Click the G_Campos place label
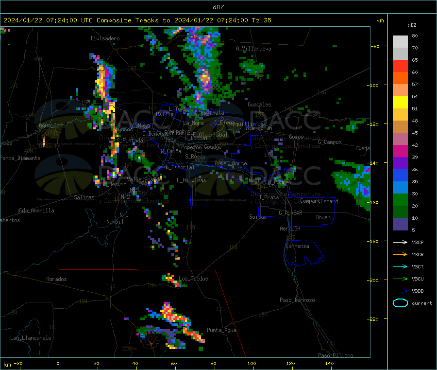The width and height of the screenshot is (437, 370). pyautogui.click(x=330, y=142)
